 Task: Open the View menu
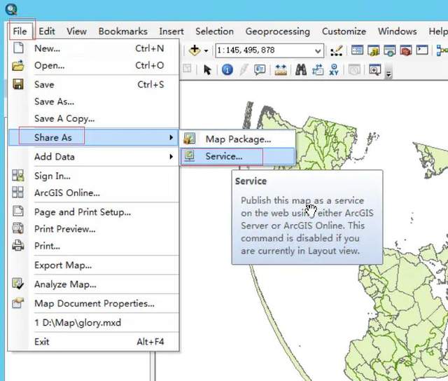(x=76, y=31)
